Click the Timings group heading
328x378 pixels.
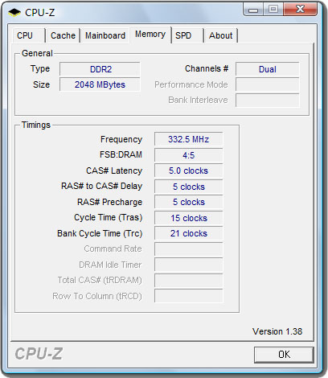tap(36, 125)
